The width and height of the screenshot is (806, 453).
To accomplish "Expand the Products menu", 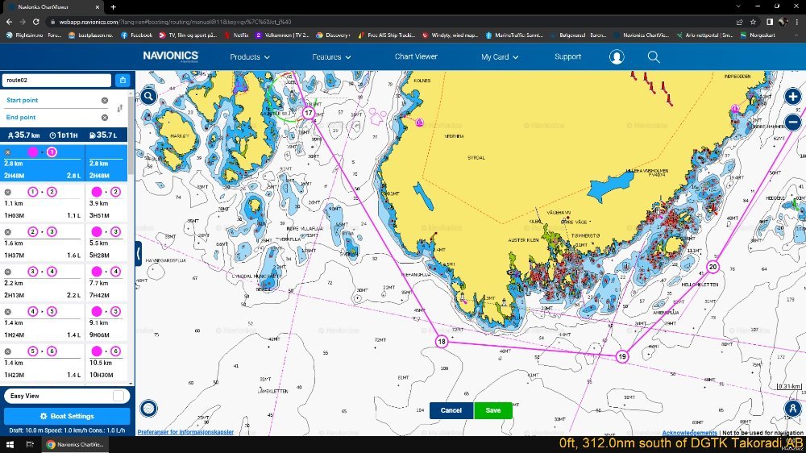I will click(250, 57).
